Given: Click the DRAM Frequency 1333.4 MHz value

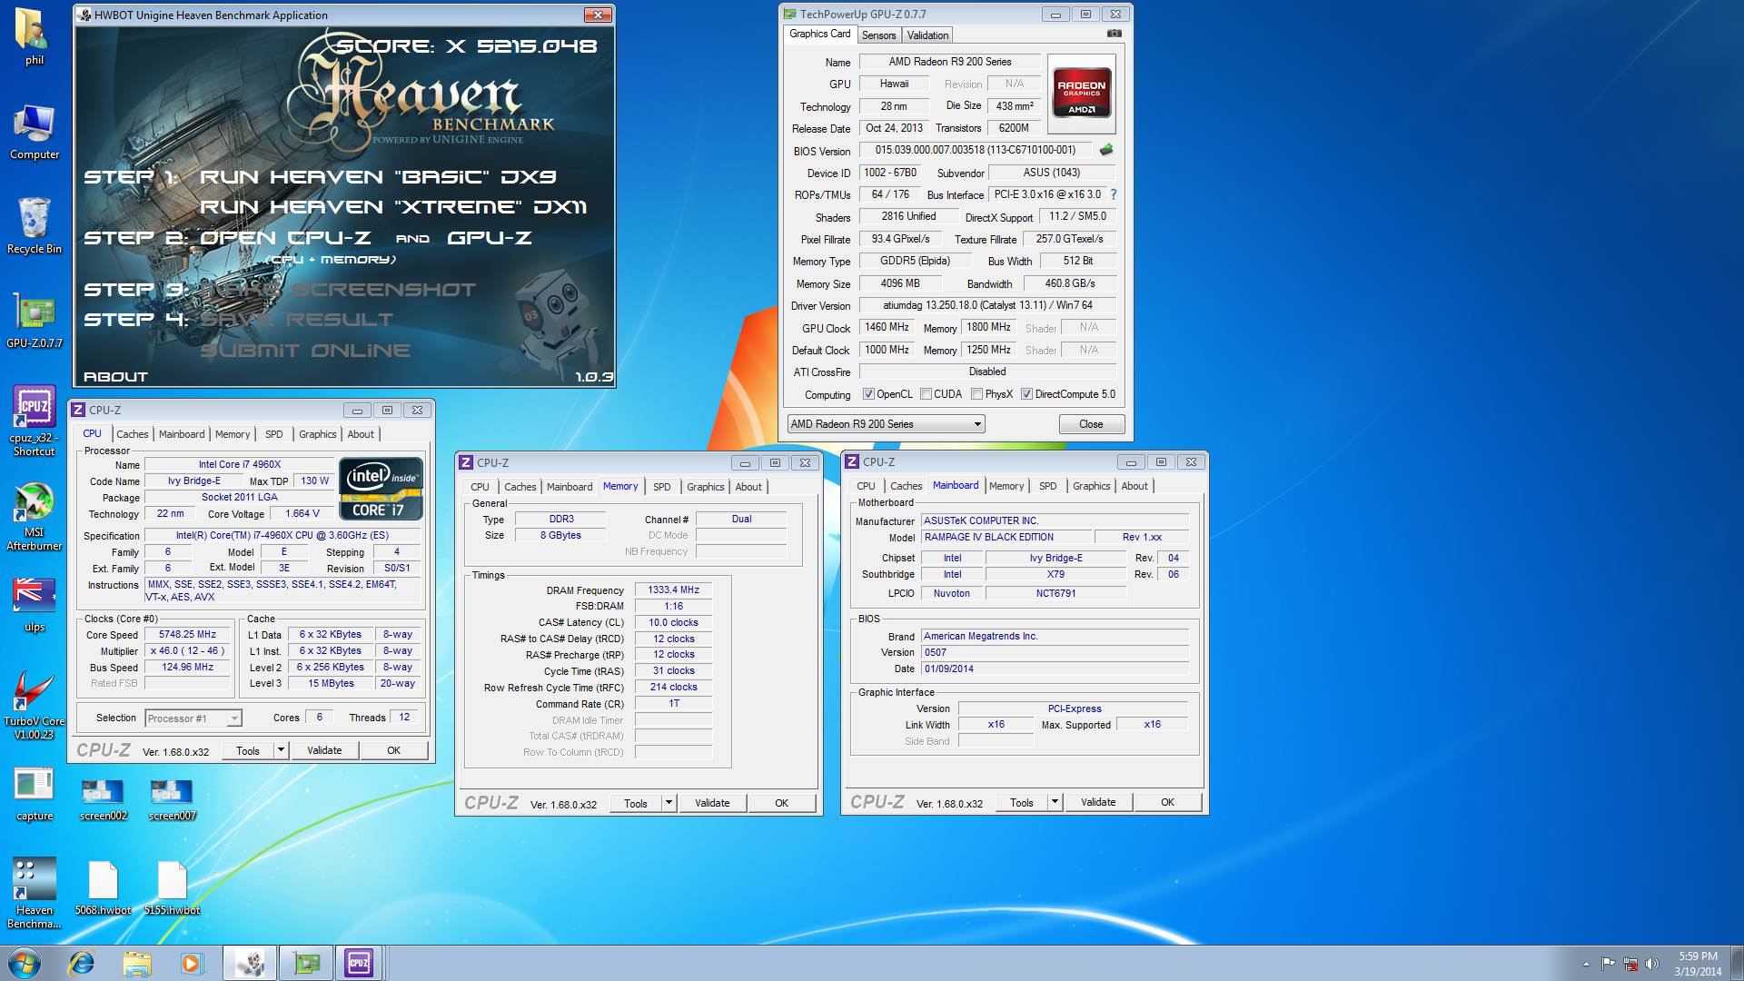Looking at the screenshot, I should (x=673, y=590).
